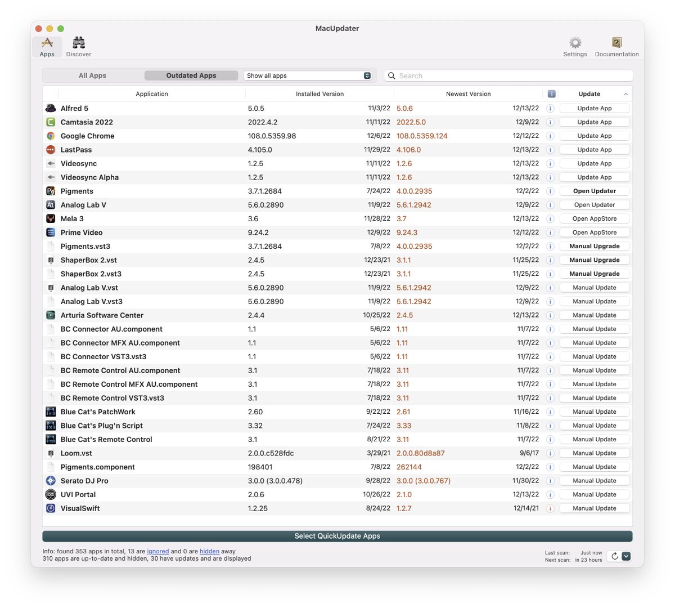Open the Discover binoculars section
This screenshot has width=675, height=608.
click(79, 47)
